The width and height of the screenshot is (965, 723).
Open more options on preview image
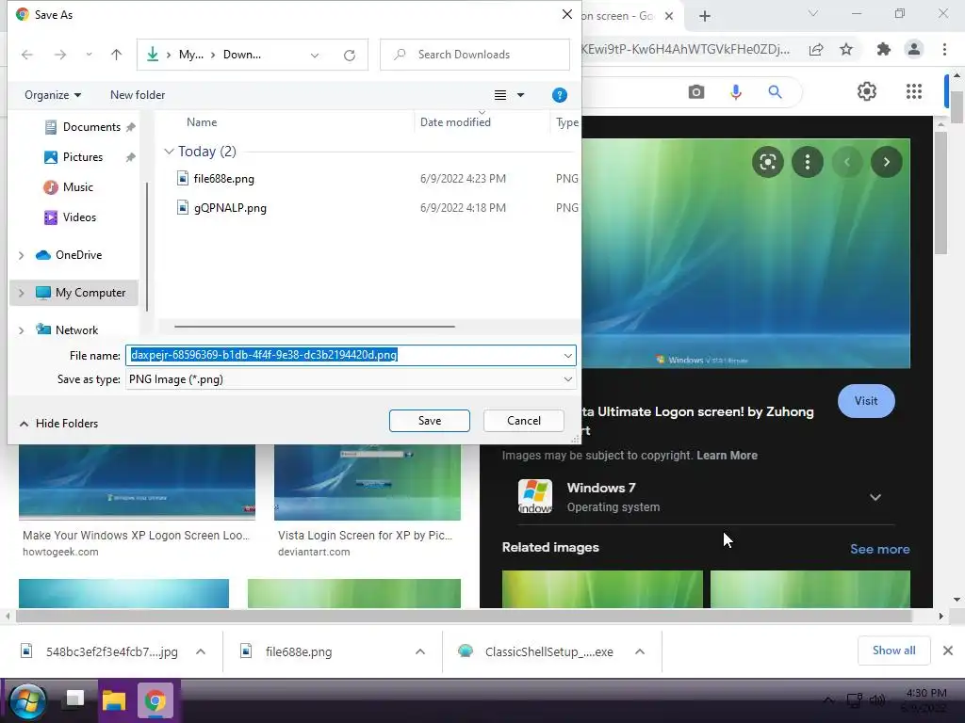click(807, 162)
